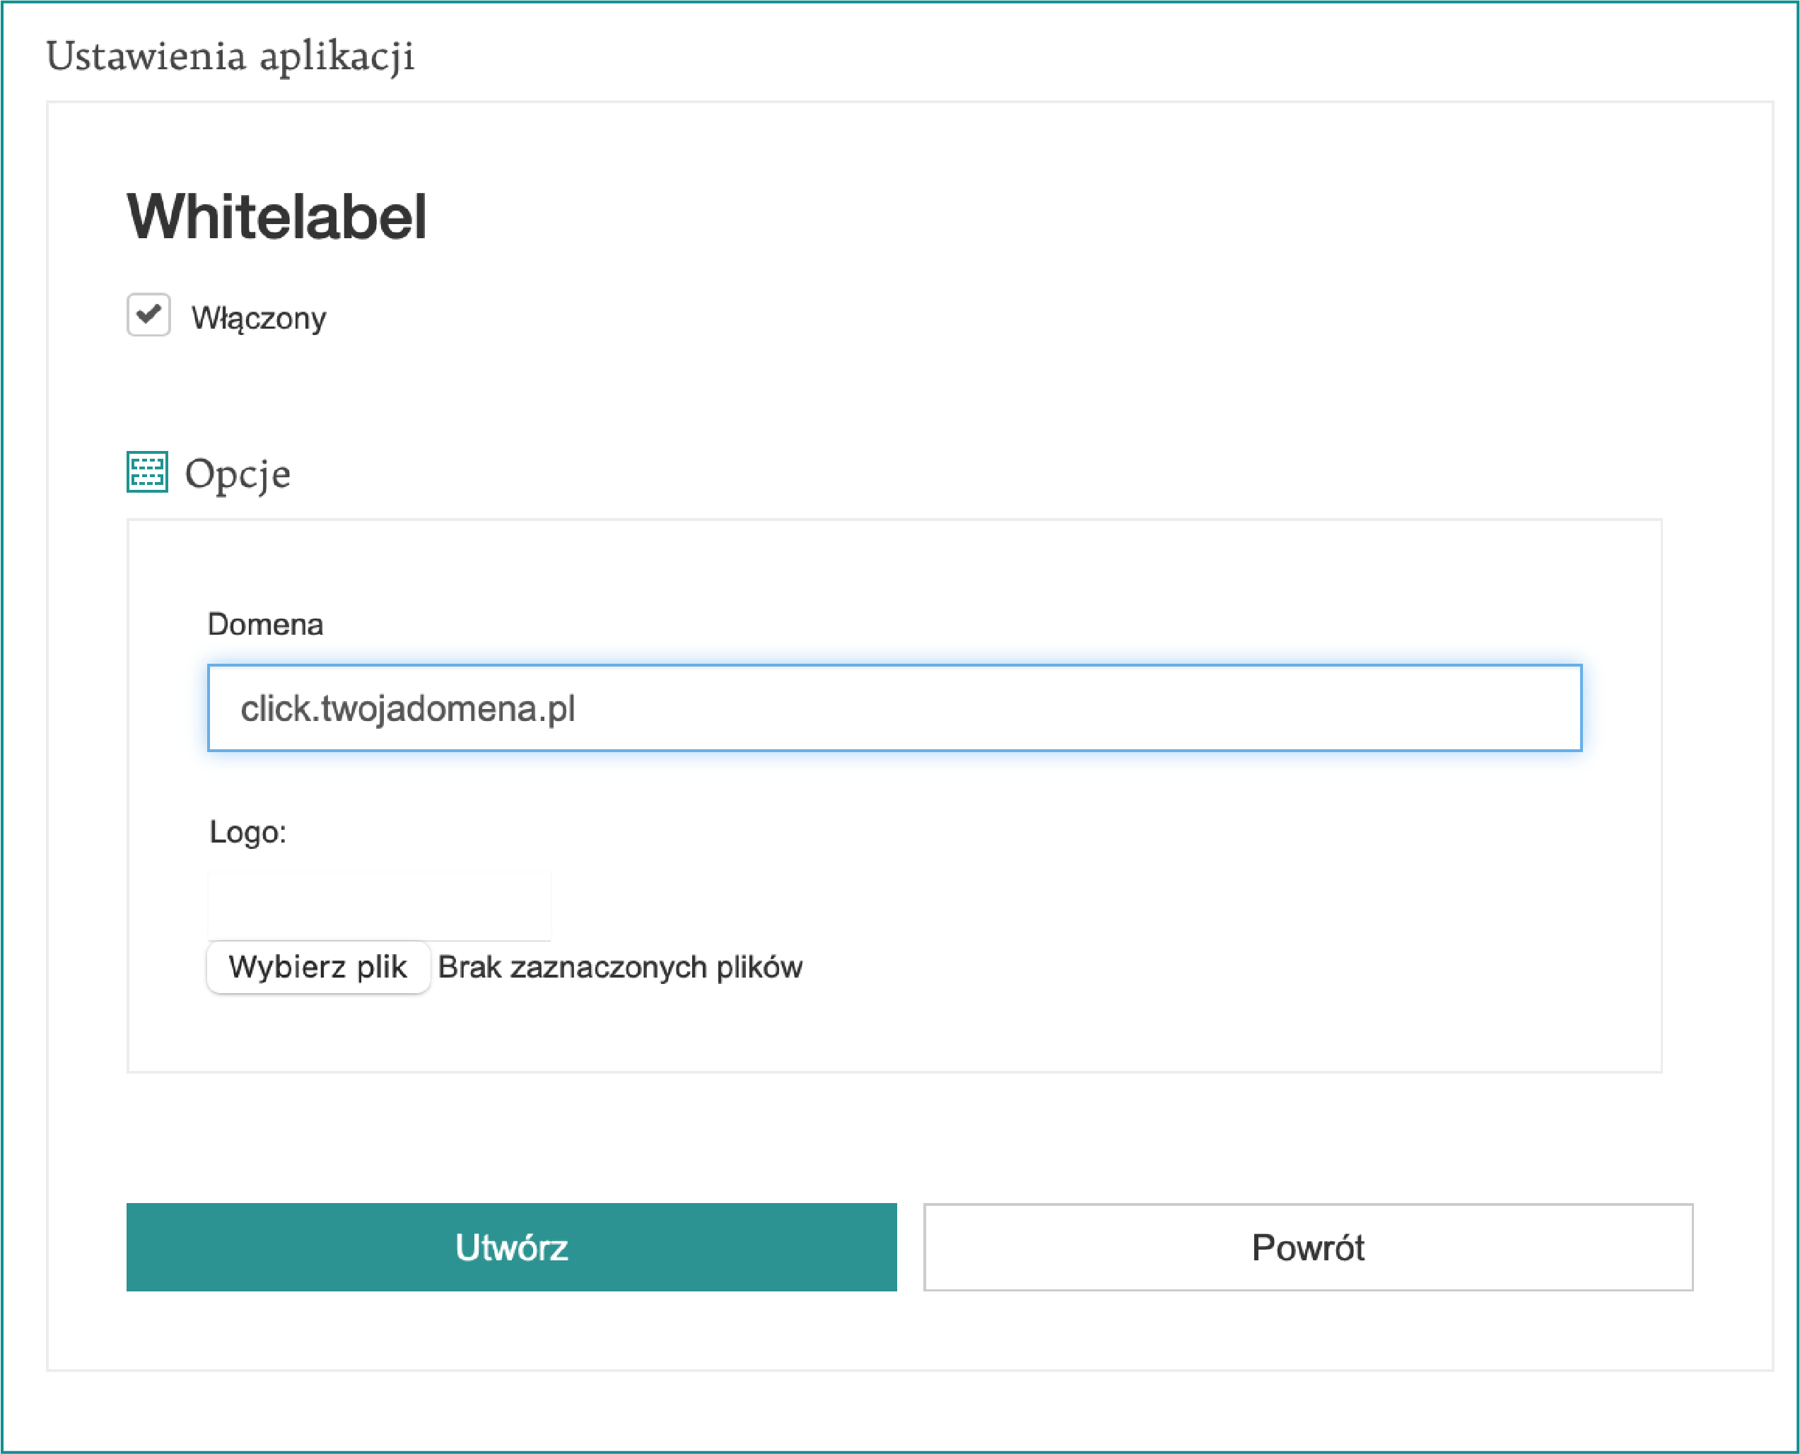Submit the form with Utwórz

tap(511, 1247)
